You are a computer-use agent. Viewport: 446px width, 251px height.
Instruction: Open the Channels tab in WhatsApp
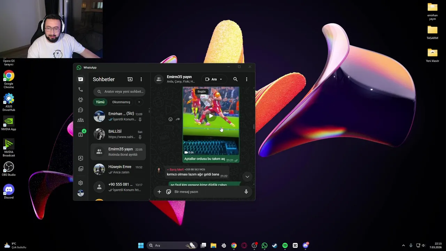click(x=80, y=110)
